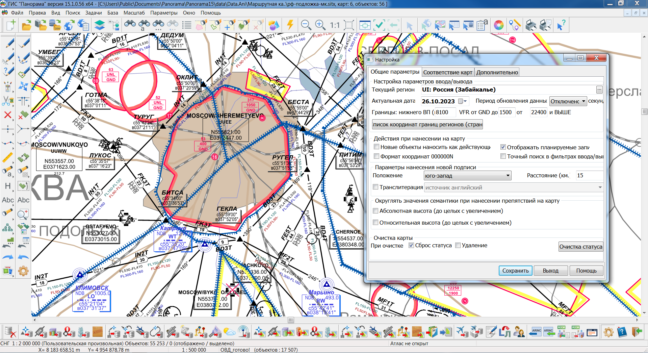Open the Положение юго-запад dropdown

pyautogui.click(x=467, y=176)
